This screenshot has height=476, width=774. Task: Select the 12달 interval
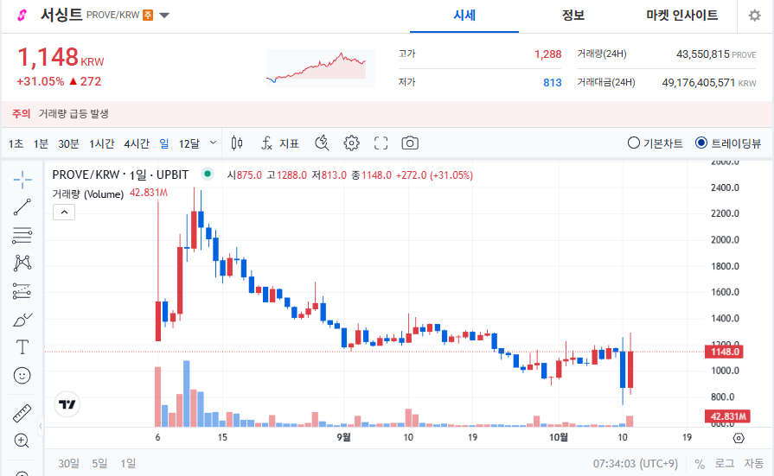pos(189,143)
